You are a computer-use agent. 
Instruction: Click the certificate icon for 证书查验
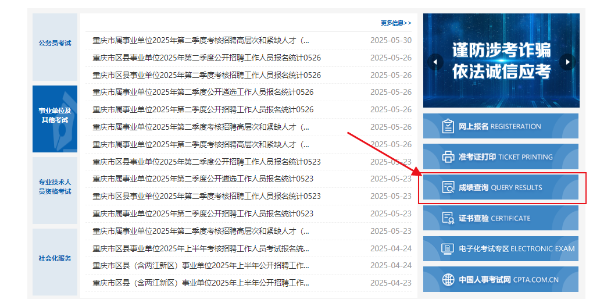pyautogui.click(x=448, y=218)
